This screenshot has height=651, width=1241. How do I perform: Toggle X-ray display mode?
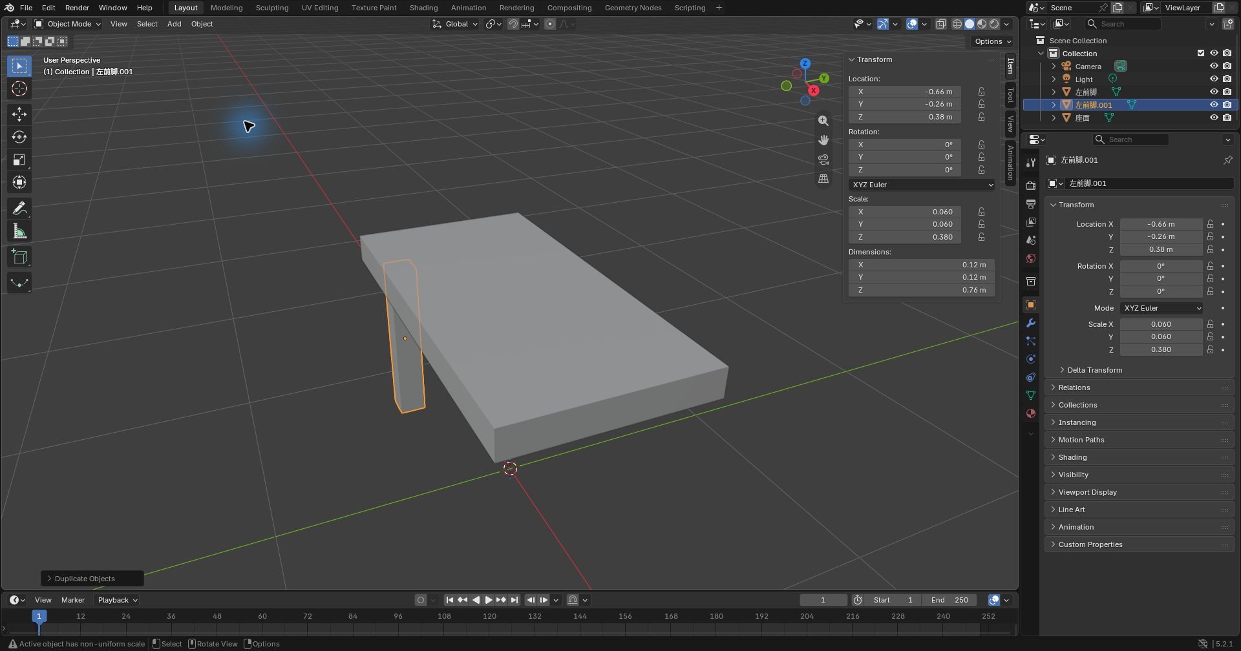941,24
